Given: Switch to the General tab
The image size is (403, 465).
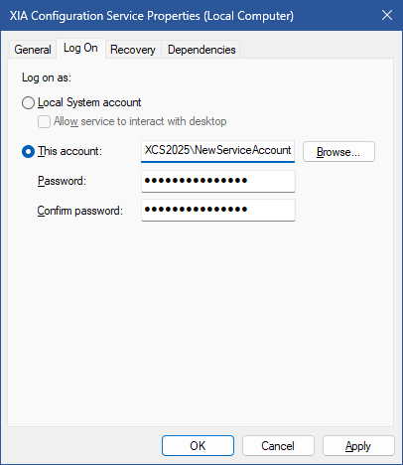Looking at the screenshot, I should [x=33, y=50].
